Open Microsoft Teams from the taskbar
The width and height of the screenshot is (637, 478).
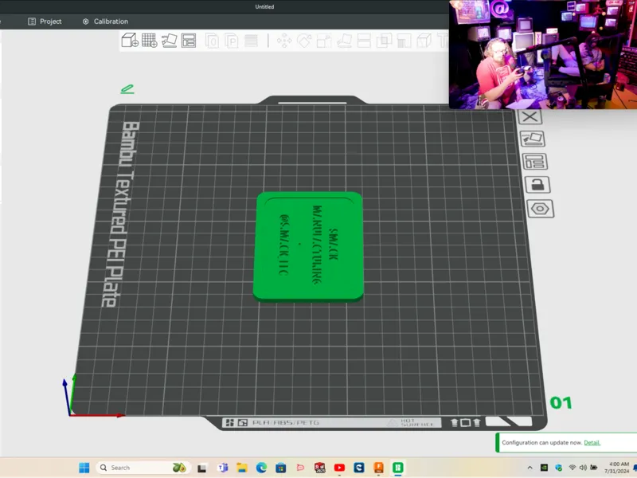click(x=222, y=468)
